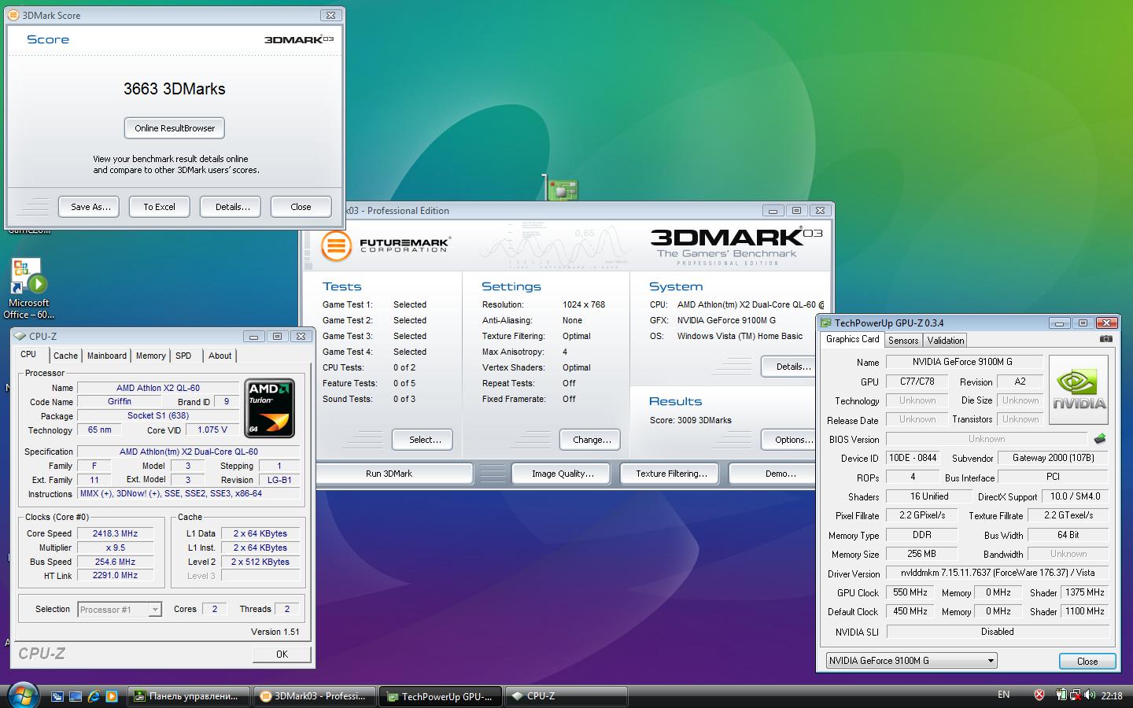Open the GPU selector dropdown in GPU-Z
The height and width of the screenshot is (708, 1133).
(911, 661)
